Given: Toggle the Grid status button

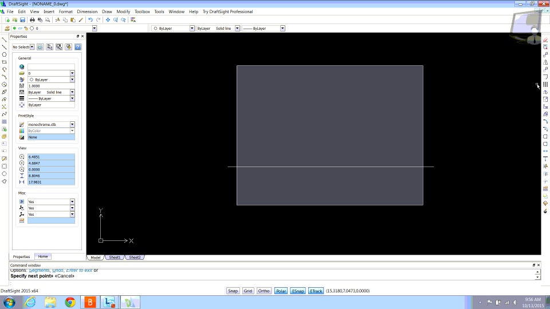Looking at the screenshot, I should pos(248,291).
